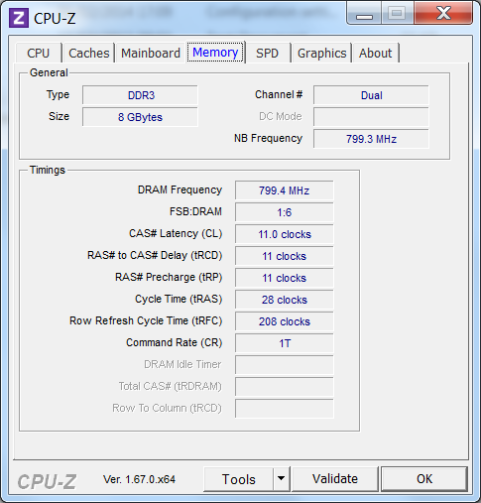Close the CPU-Z window
The width and height of the screenshot is (481, 503).
point(443,13)
